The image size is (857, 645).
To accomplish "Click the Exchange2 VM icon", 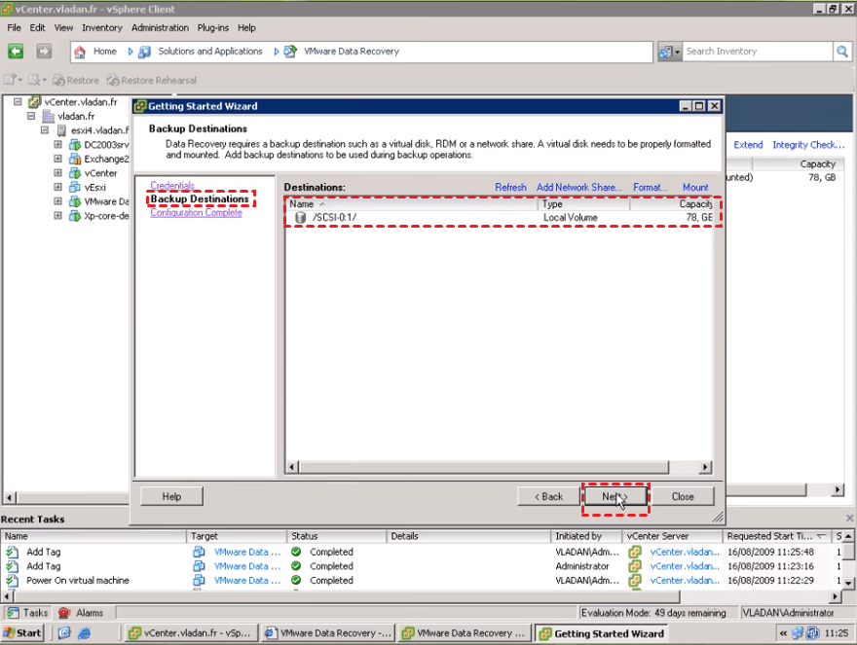I will pos(74,159).
